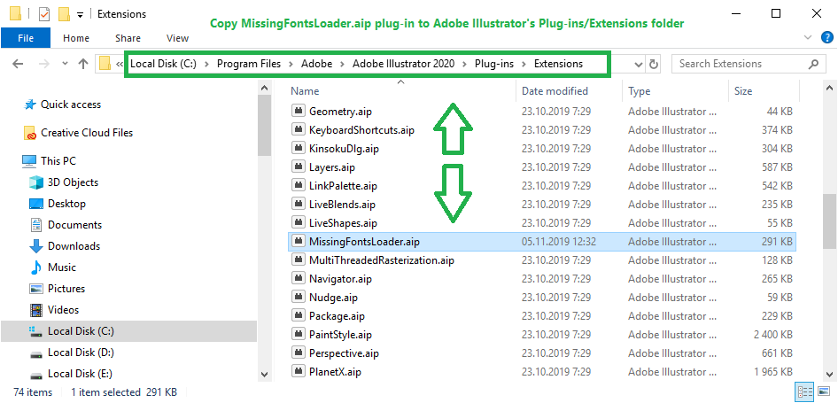Select the MultiThreadedRasterization.aip file icon
Viewport: 838px width, 403px height.
(298, 260)
